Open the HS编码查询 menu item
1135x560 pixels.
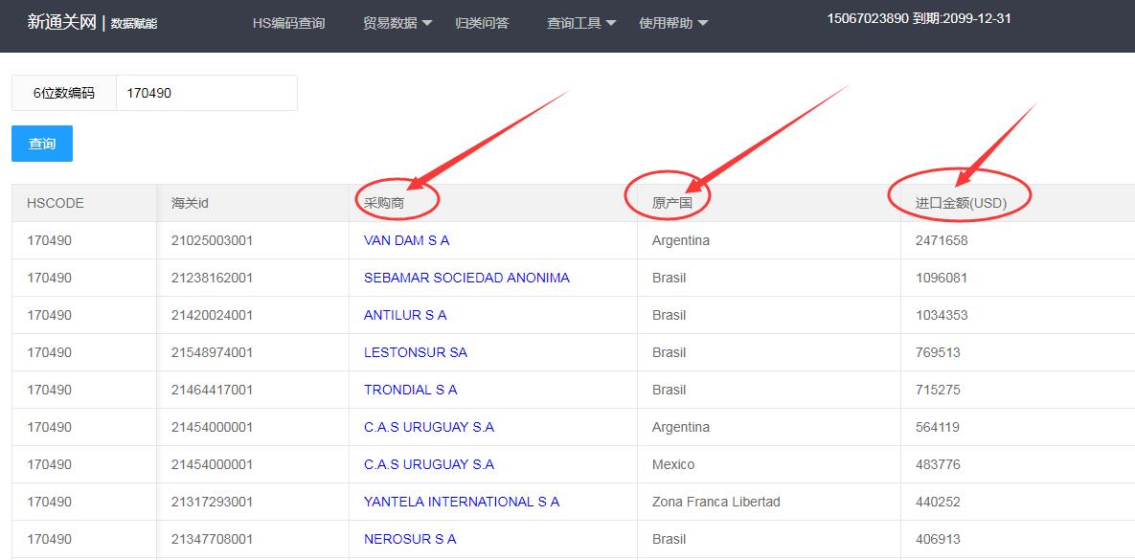[289, 23]
